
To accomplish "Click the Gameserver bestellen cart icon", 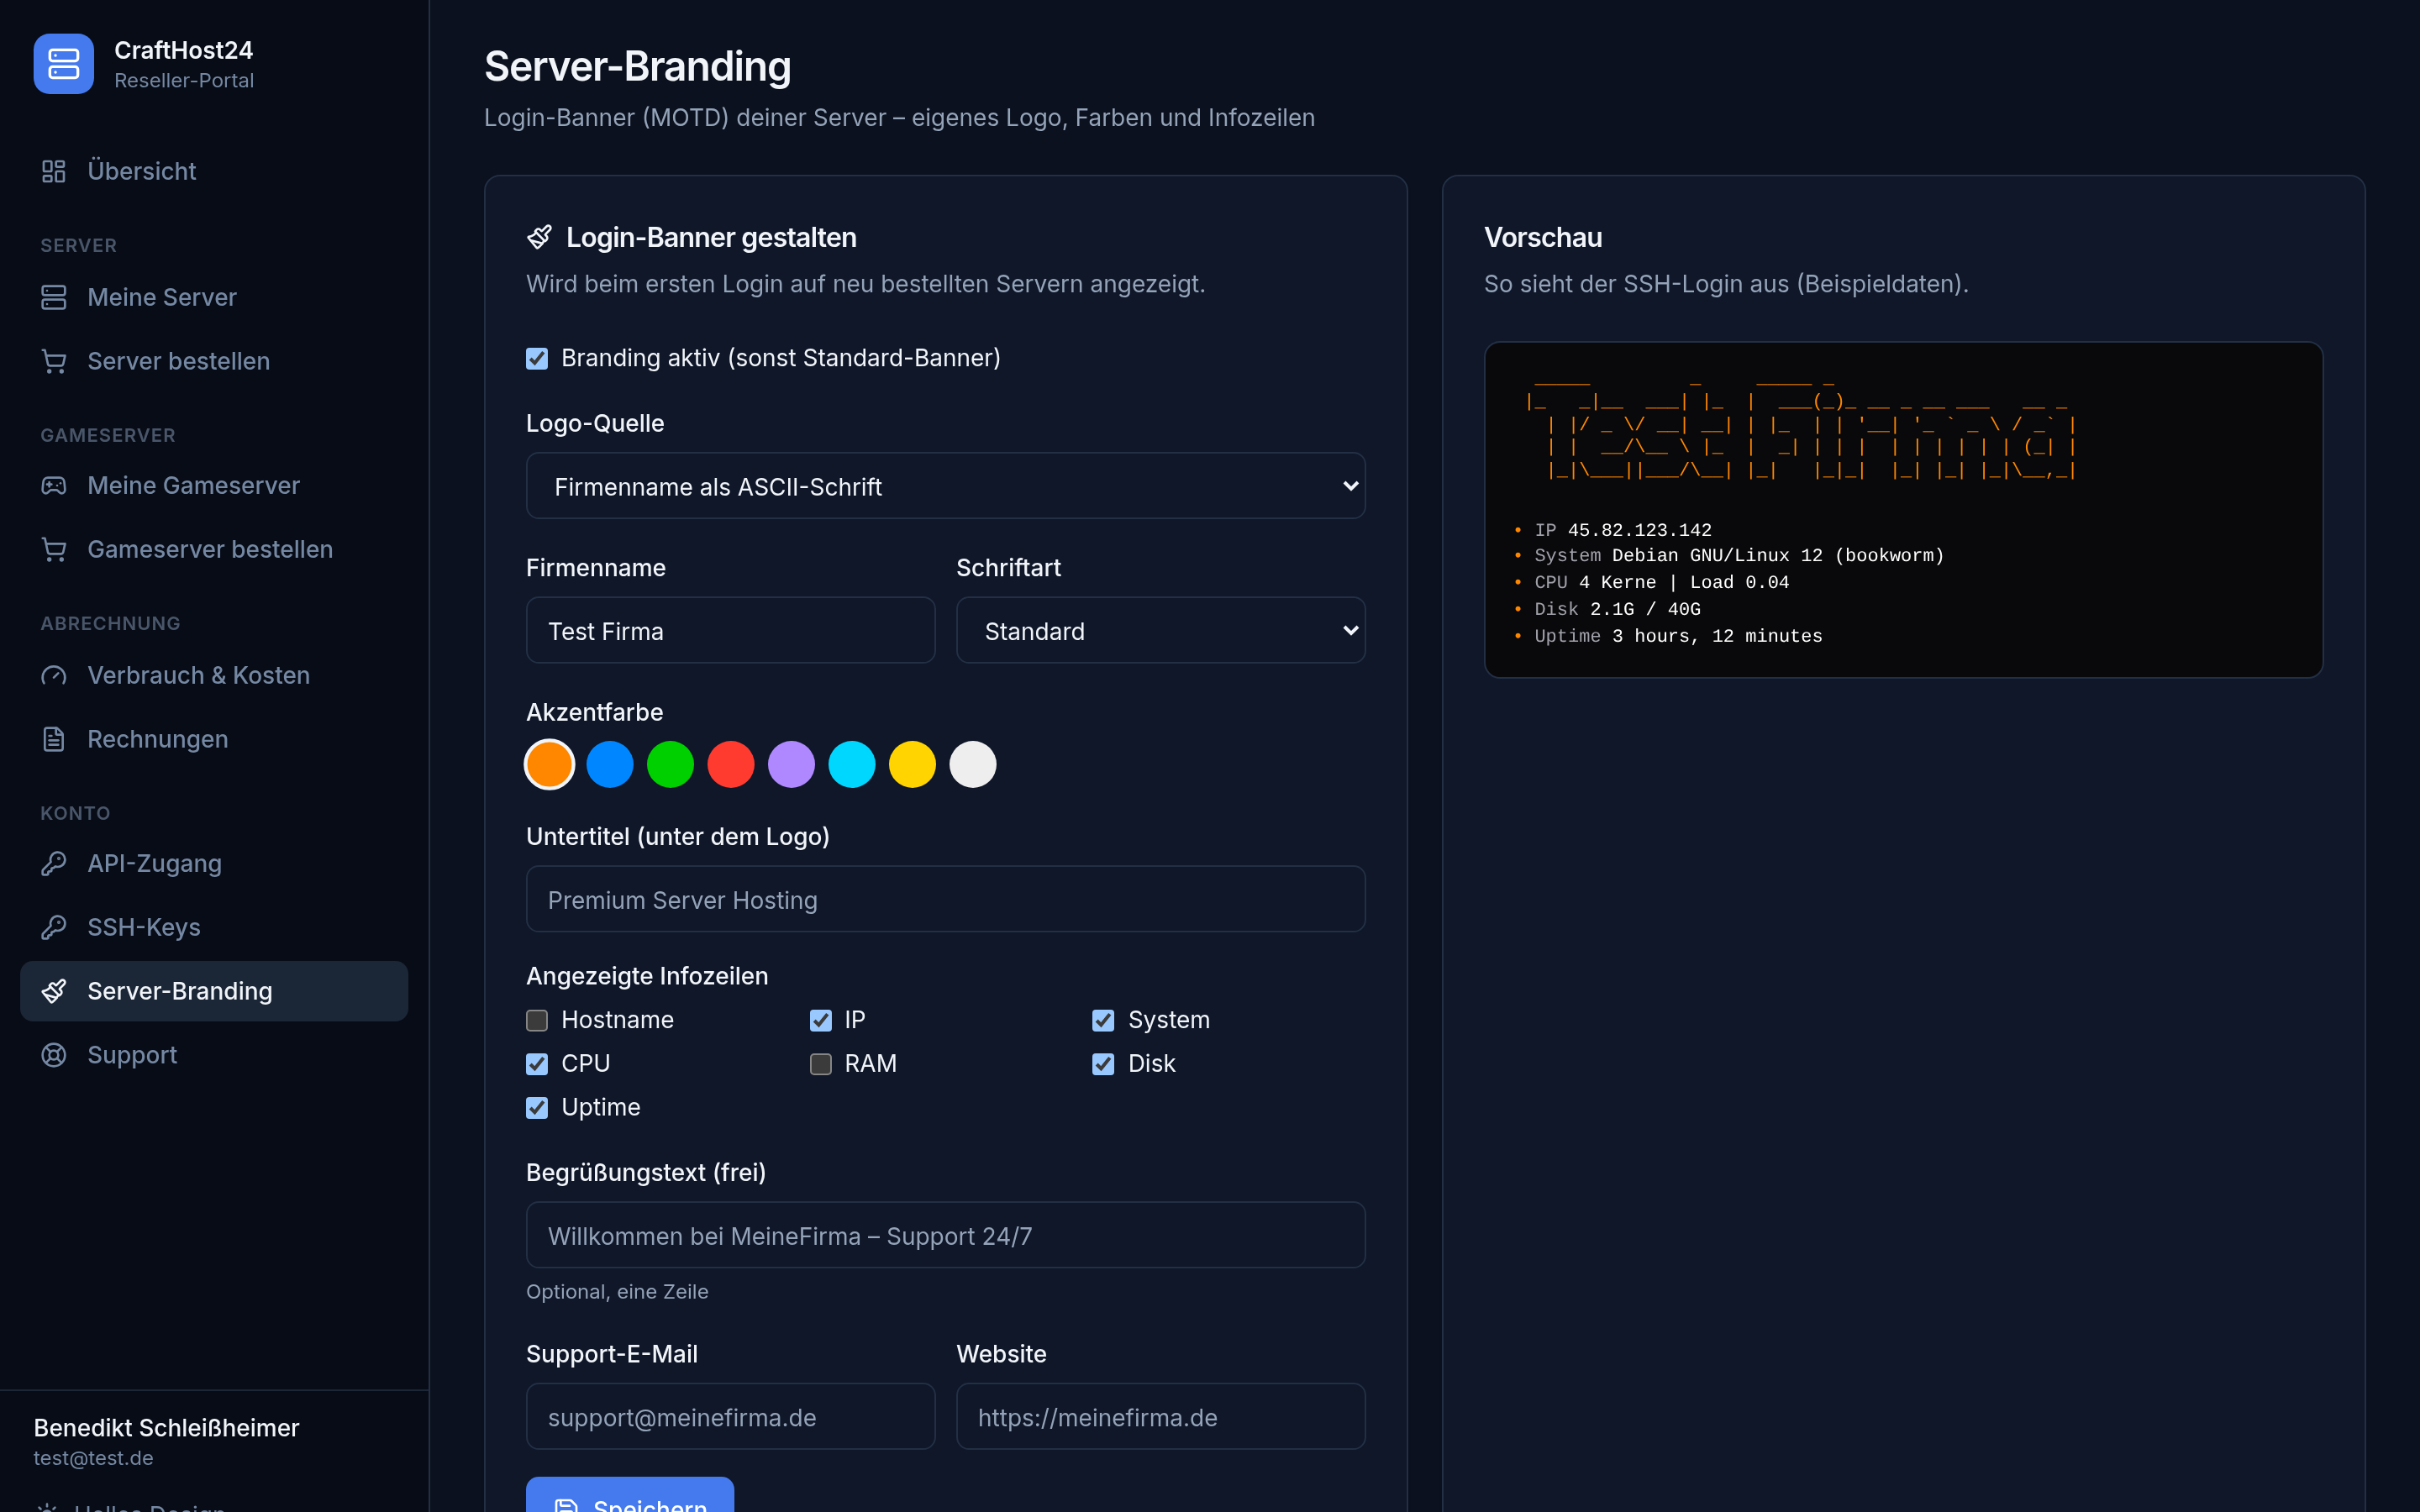I will point(54,549).
